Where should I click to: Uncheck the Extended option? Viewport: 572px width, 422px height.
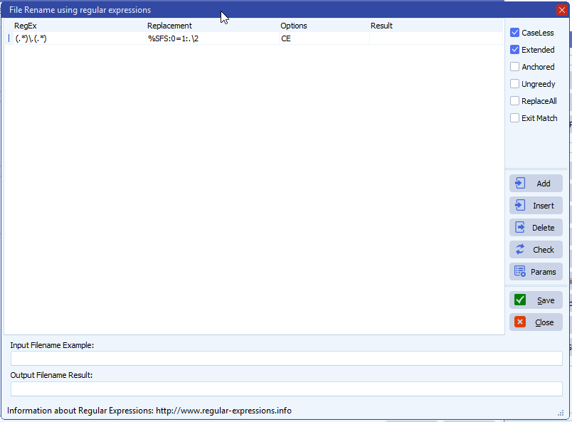coord(514,50)
